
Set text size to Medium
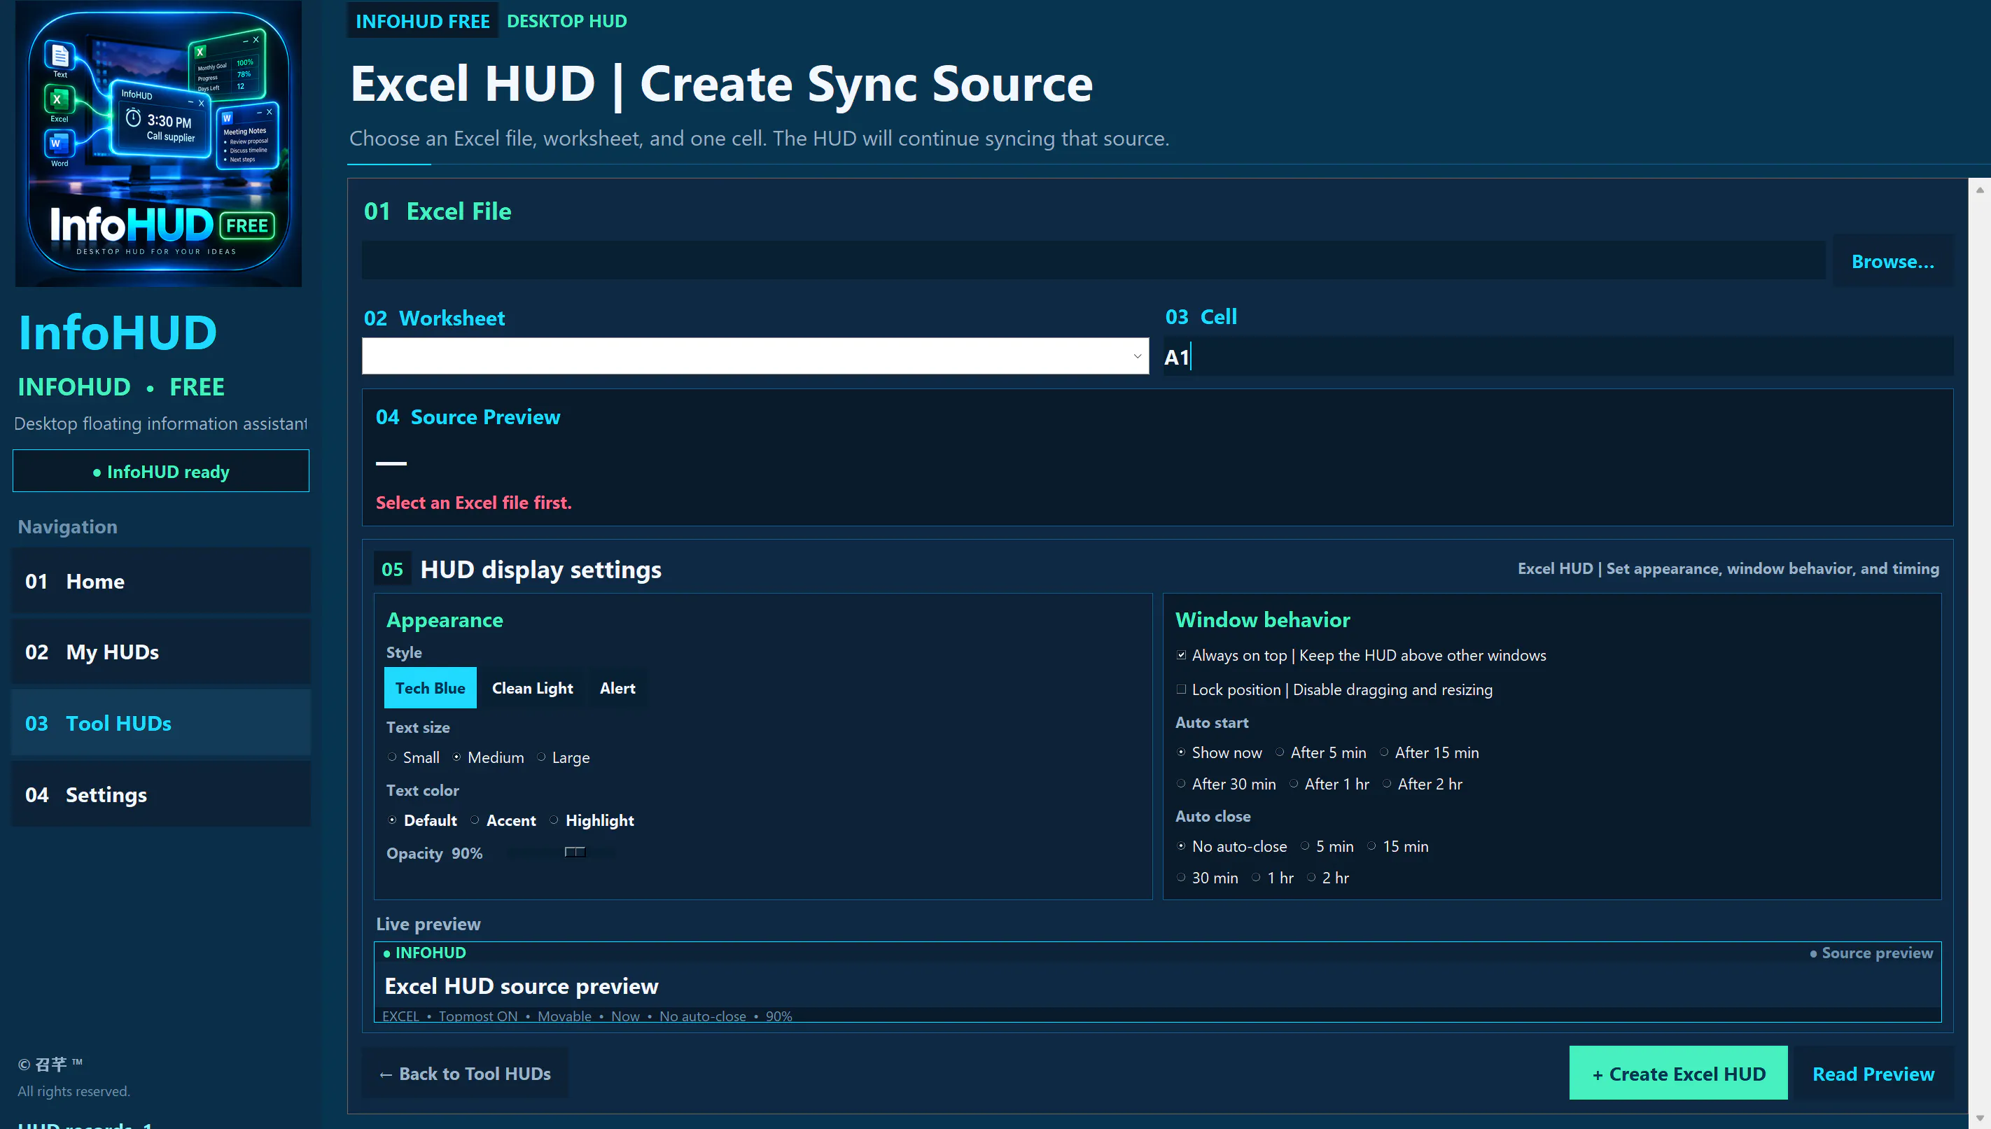point(489,757)
